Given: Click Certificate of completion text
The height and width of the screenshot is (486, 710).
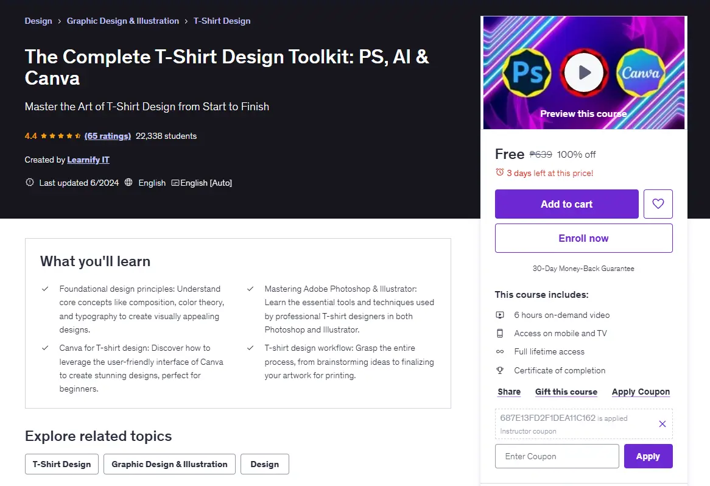Looking at the screenshot, I should [x=559, y=370].
